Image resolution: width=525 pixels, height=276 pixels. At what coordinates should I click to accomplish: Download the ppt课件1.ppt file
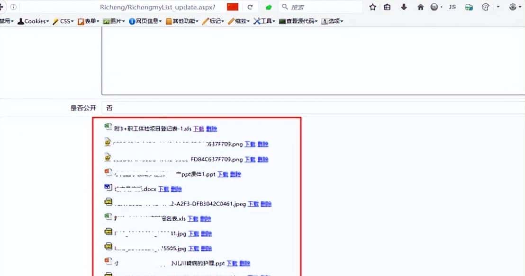point(223,174)
